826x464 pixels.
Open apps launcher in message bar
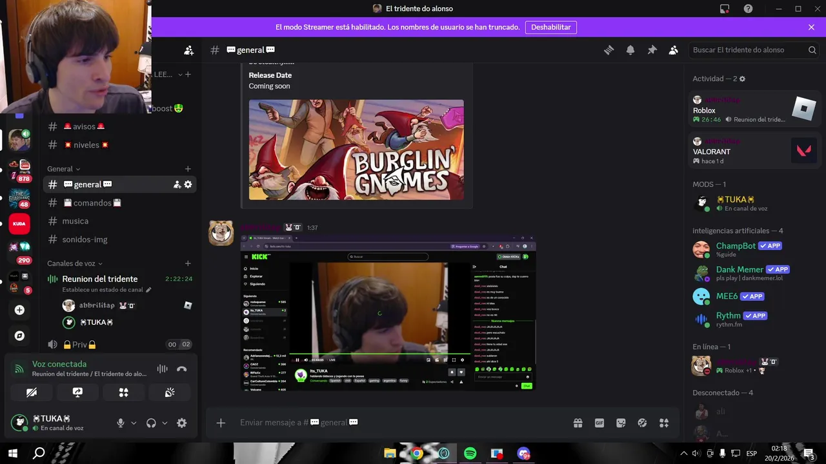[x=664, y=423]
